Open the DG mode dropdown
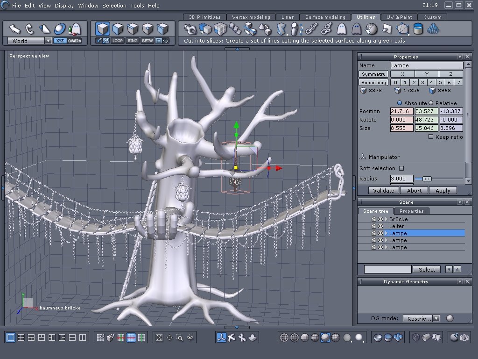This screenshot has height=359, width=478. coord(436,318)
